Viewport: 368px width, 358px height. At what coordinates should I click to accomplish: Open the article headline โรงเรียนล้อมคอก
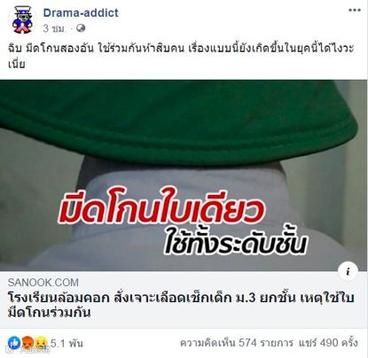tap(181, 305)
